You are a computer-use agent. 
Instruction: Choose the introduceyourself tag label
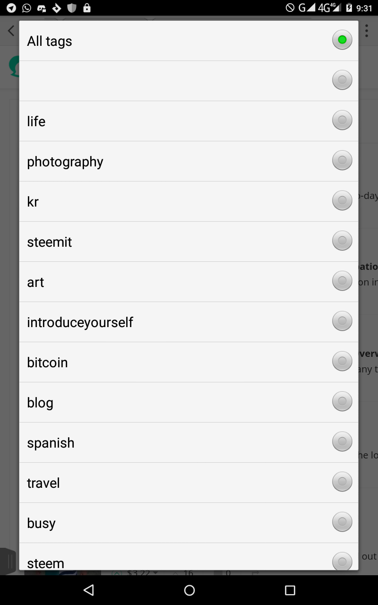click(80, 322)
